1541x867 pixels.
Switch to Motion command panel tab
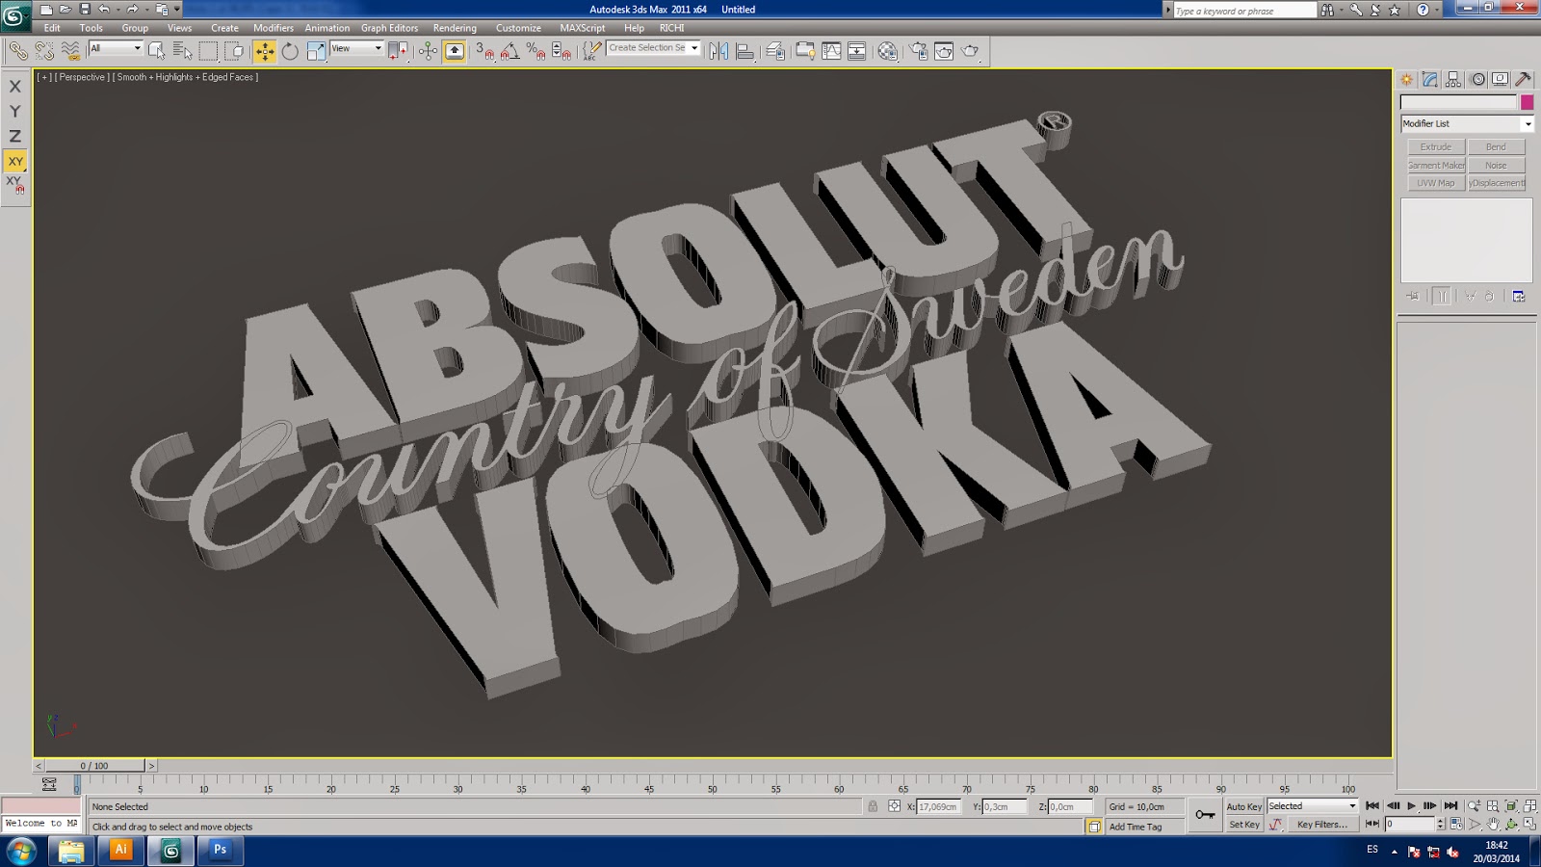(1477, 80)
